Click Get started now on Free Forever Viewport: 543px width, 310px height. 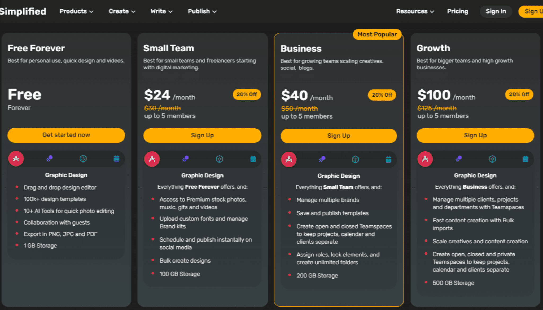coord(66,135)
